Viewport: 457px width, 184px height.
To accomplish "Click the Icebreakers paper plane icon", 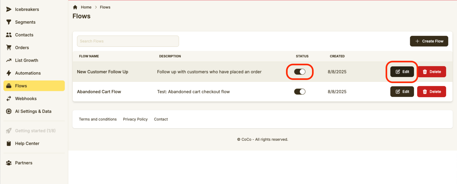I will tap(9, 9).
